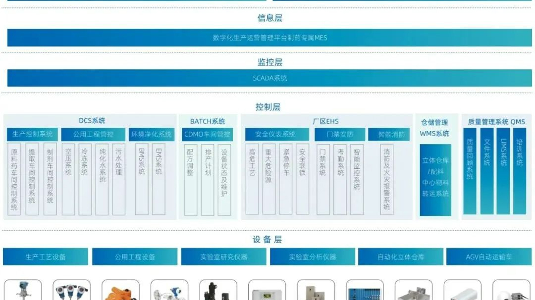Click the SCADA系统 bar
This screenshot has width=535, height=300.
pos(269,78)
